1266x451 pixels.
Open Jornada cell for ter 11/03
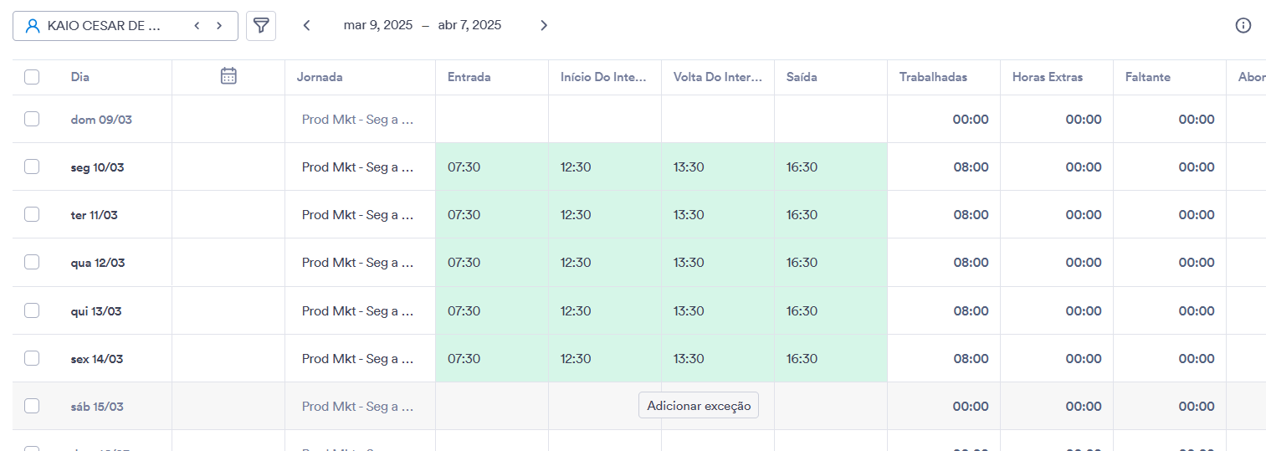click(x=360, y=215)
